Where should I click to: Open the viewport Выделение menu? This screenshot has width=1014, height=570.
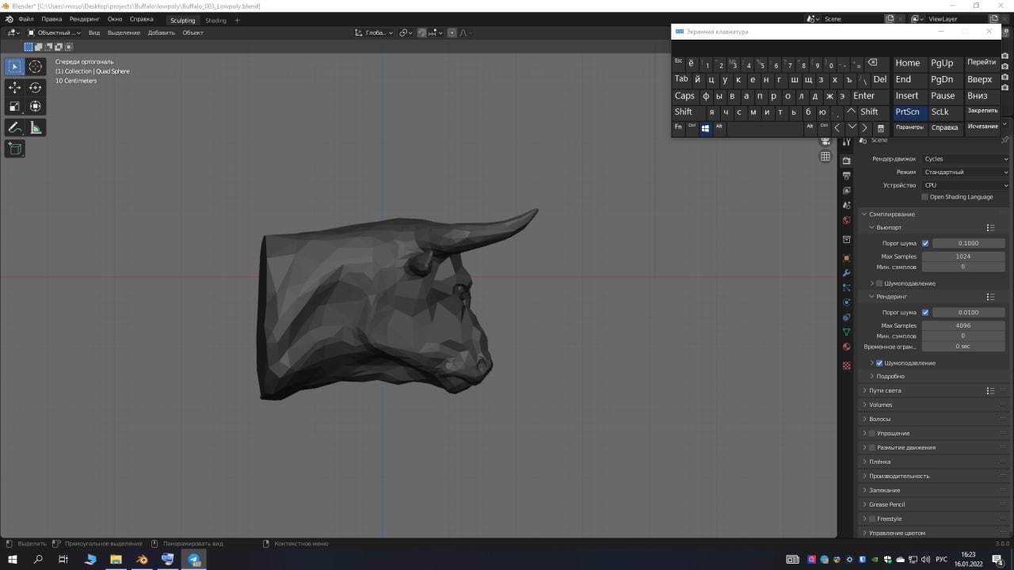pyautogui.click(x=124, y=32)
